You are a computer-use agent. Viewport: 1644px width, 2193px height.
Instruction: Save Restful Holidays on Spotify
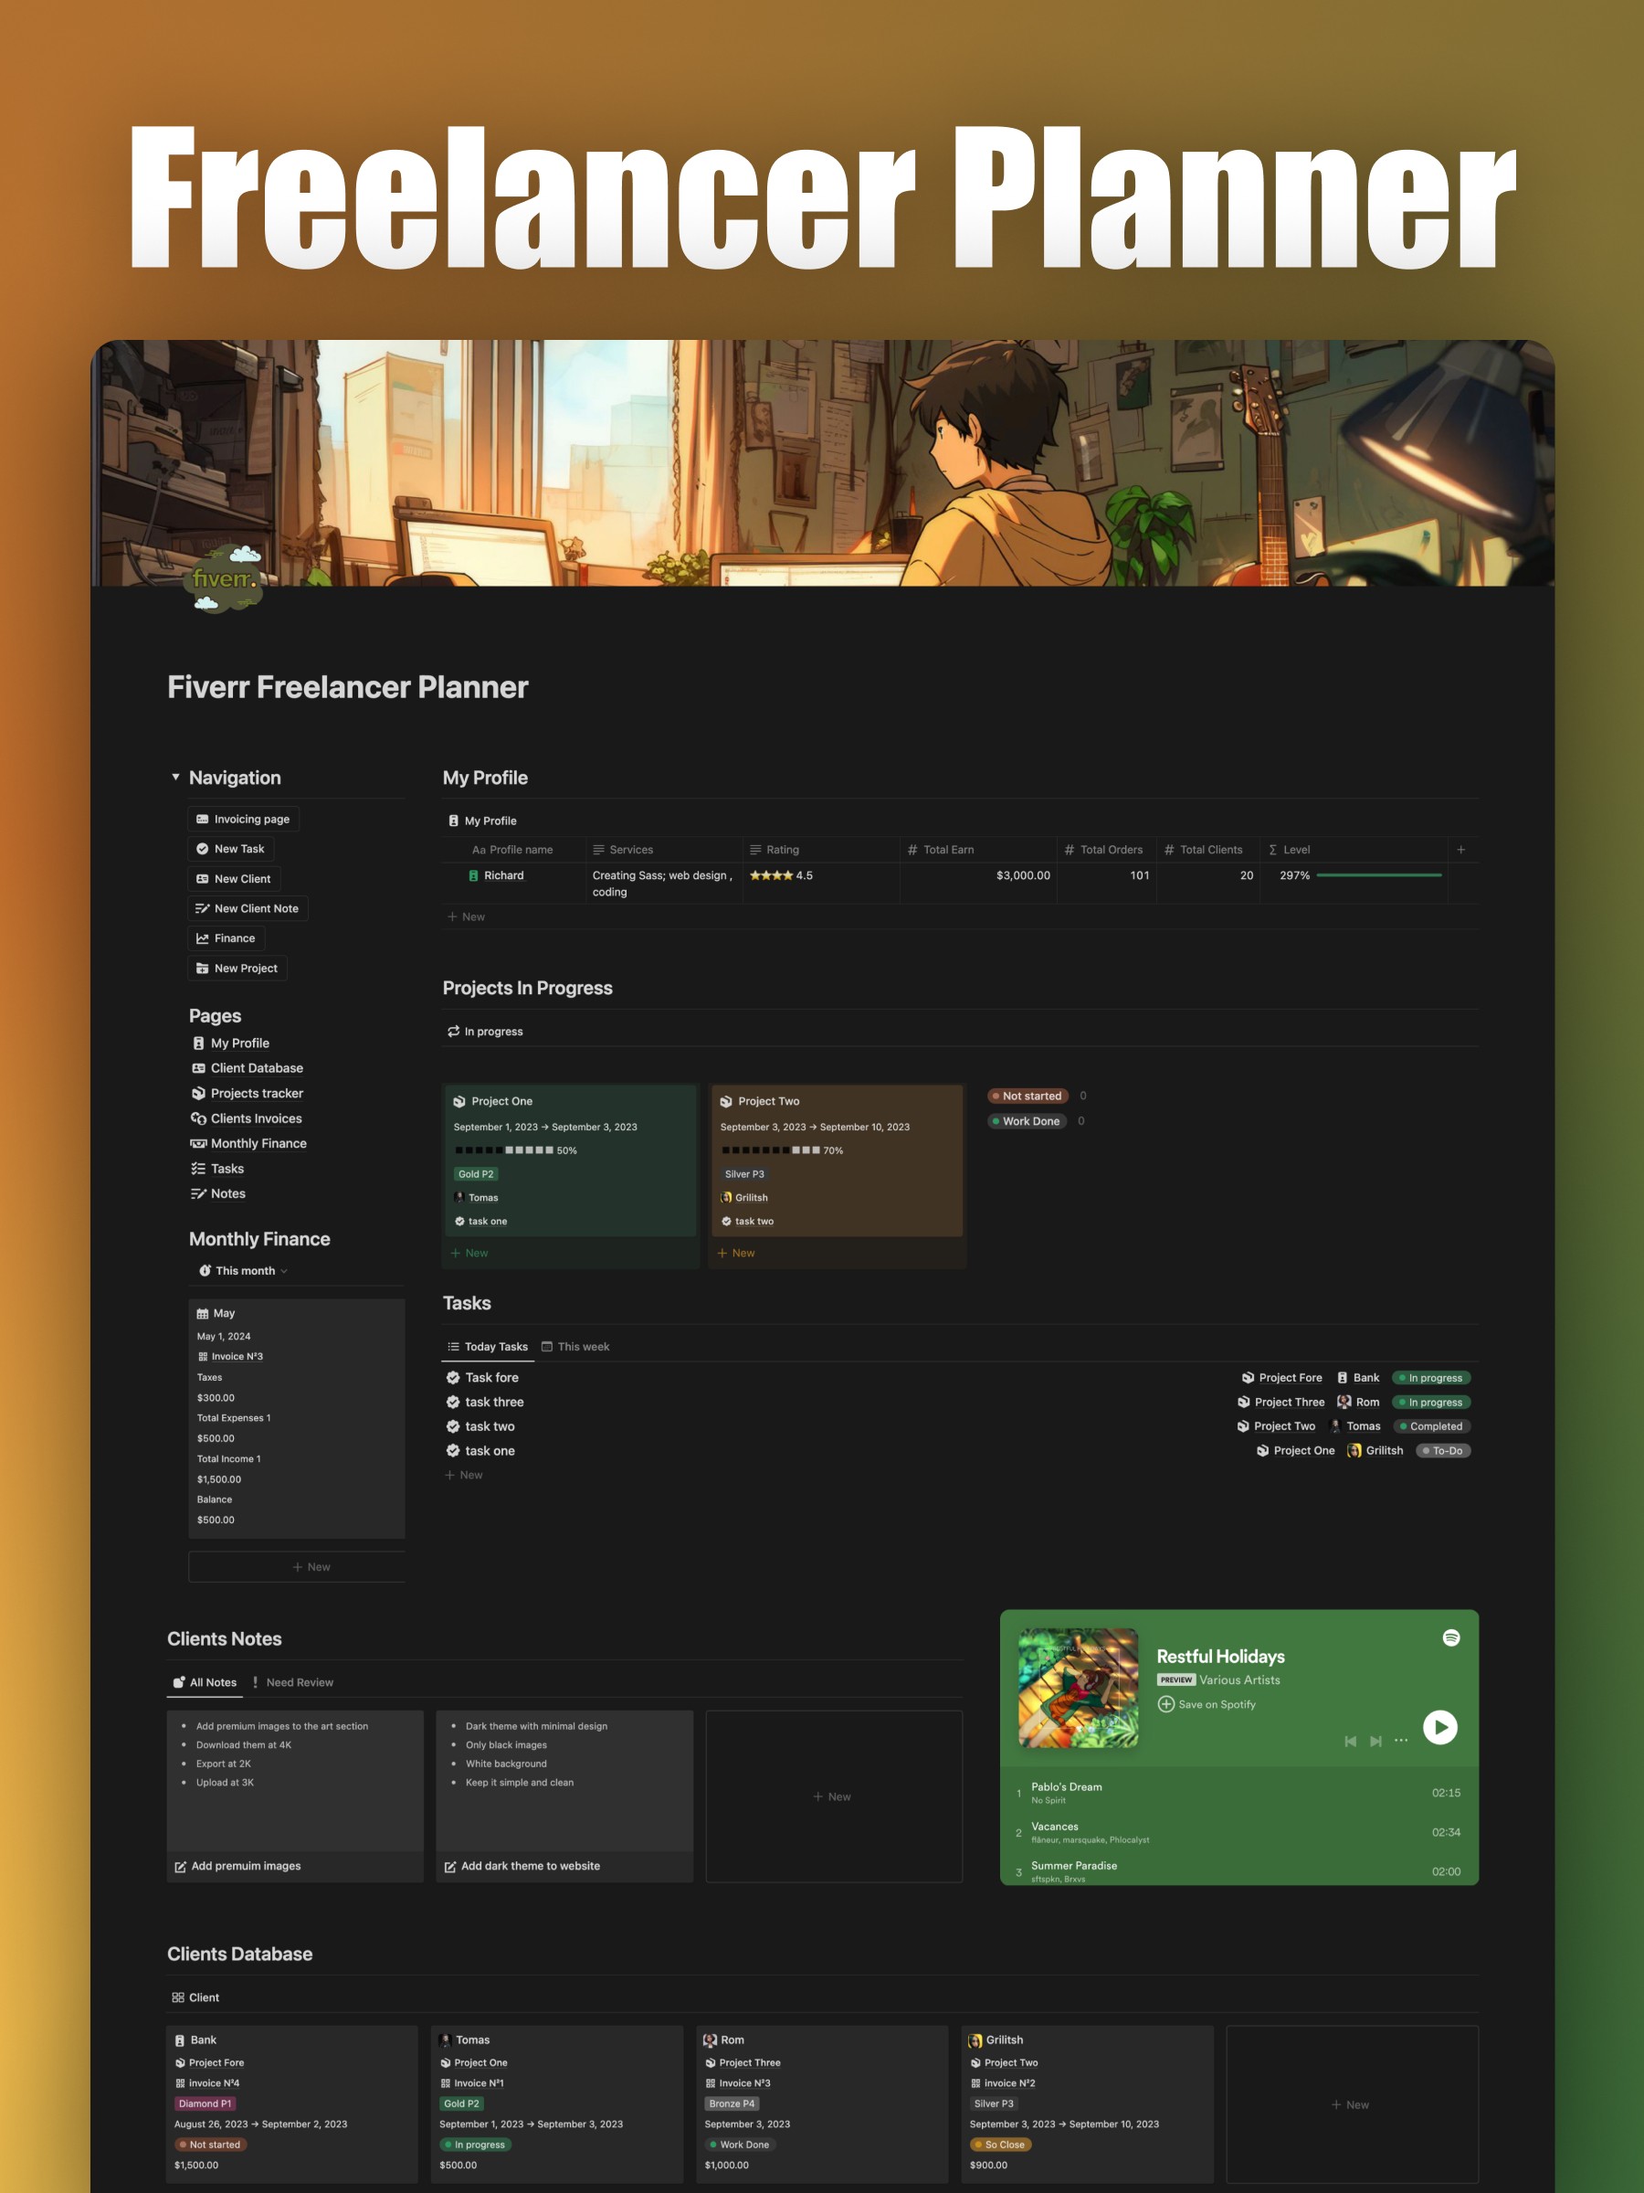[x=1207, y=1704]
